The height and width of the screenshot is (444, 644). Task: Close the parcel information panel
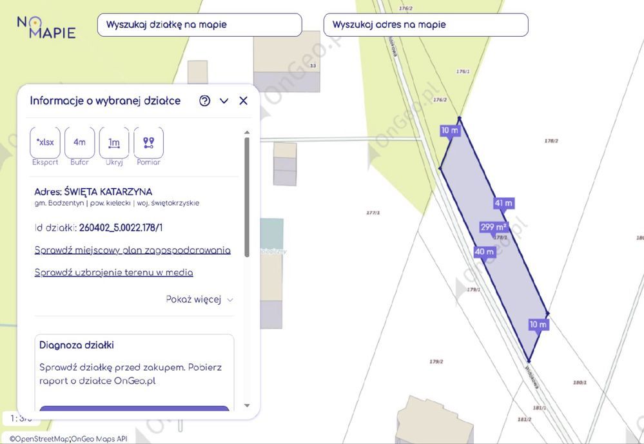click(243, 101)
